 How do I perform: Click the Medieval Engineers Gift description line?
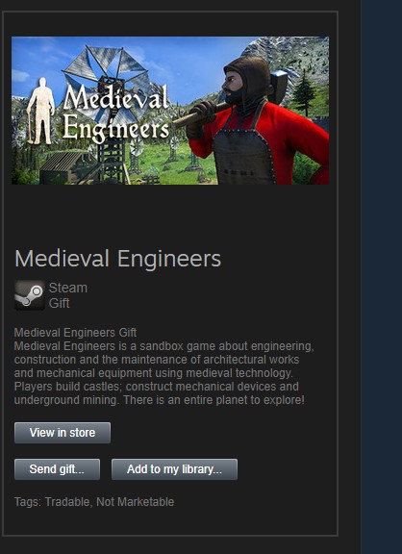tap(75, 333)
